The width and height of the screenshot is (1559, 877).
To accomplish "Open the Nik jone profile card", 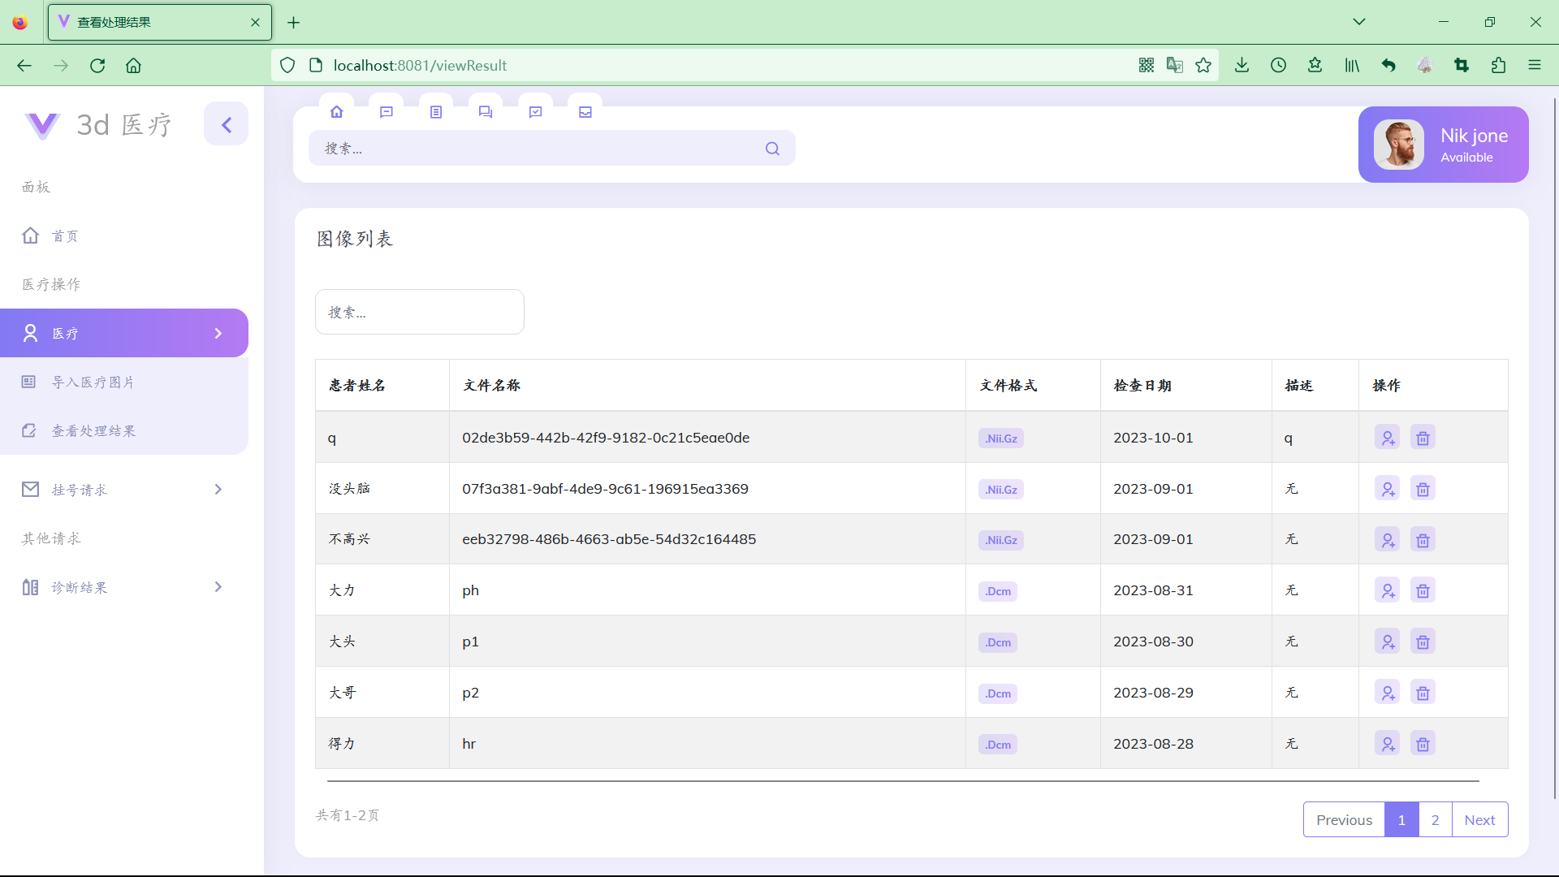I will pos(1444,145).
